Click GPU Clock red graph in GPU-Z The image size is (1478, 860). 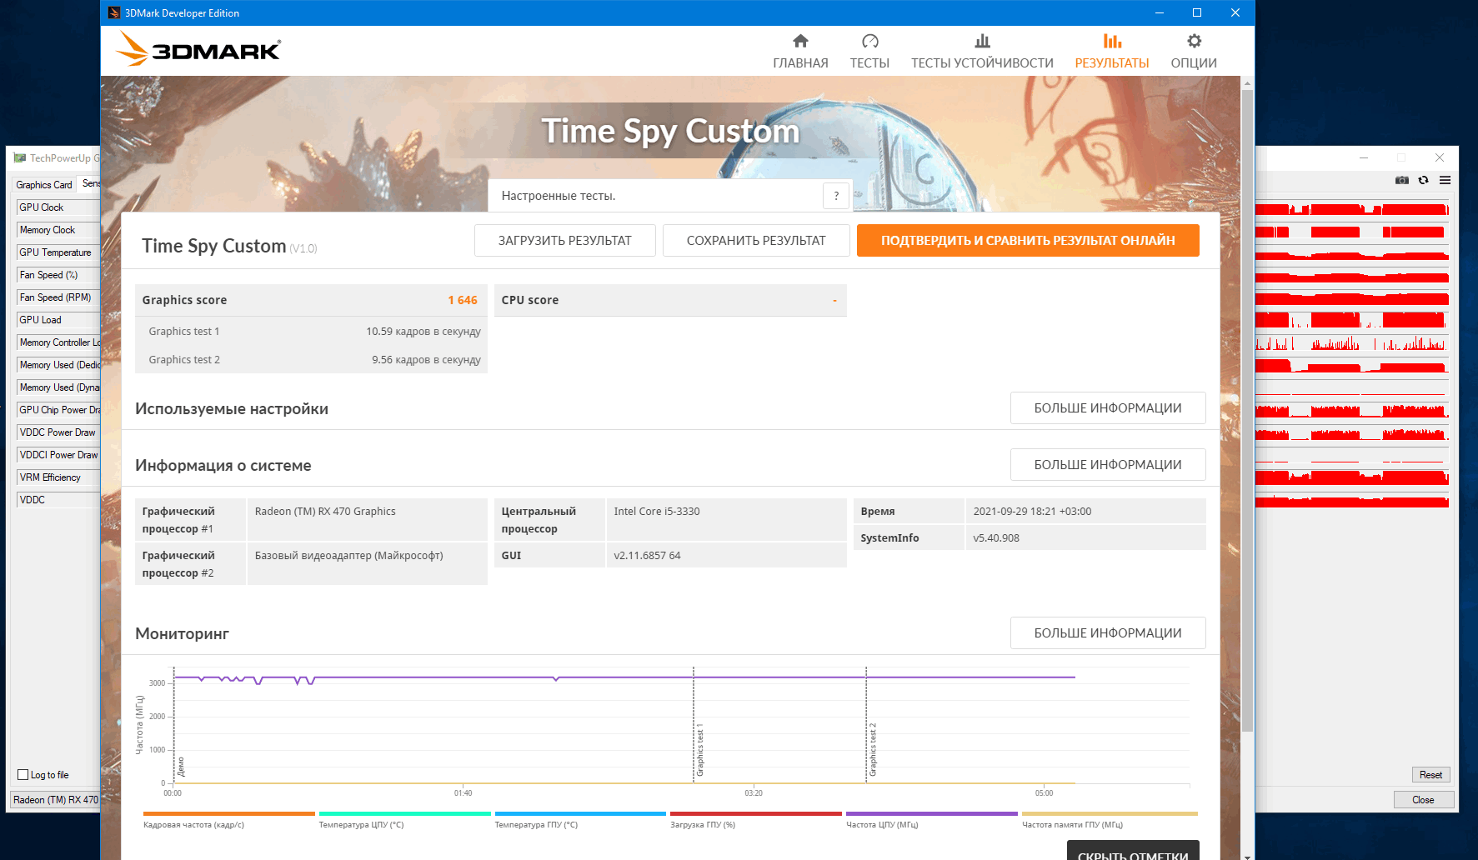[x=1351, y=208]
